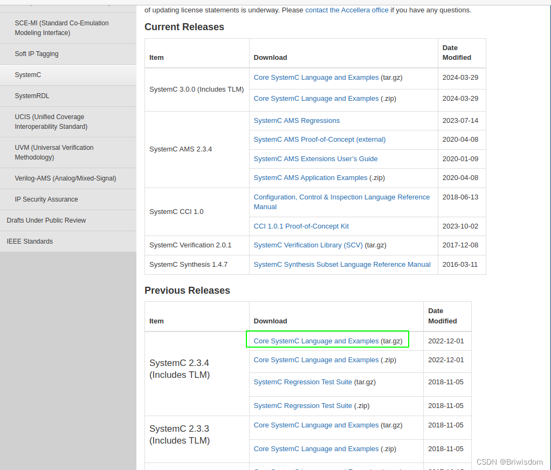Open SystemC Synthesis Subset Language Reference Manual
This screenshot has width=551, height=470.
[x=342, y=264]
